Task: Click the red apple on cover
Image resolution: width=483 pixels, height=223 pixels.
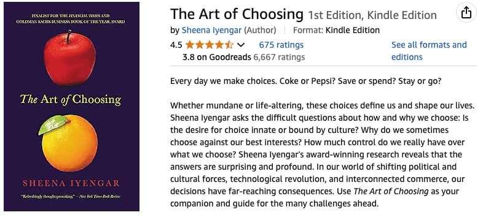Action: pos(69,58)
